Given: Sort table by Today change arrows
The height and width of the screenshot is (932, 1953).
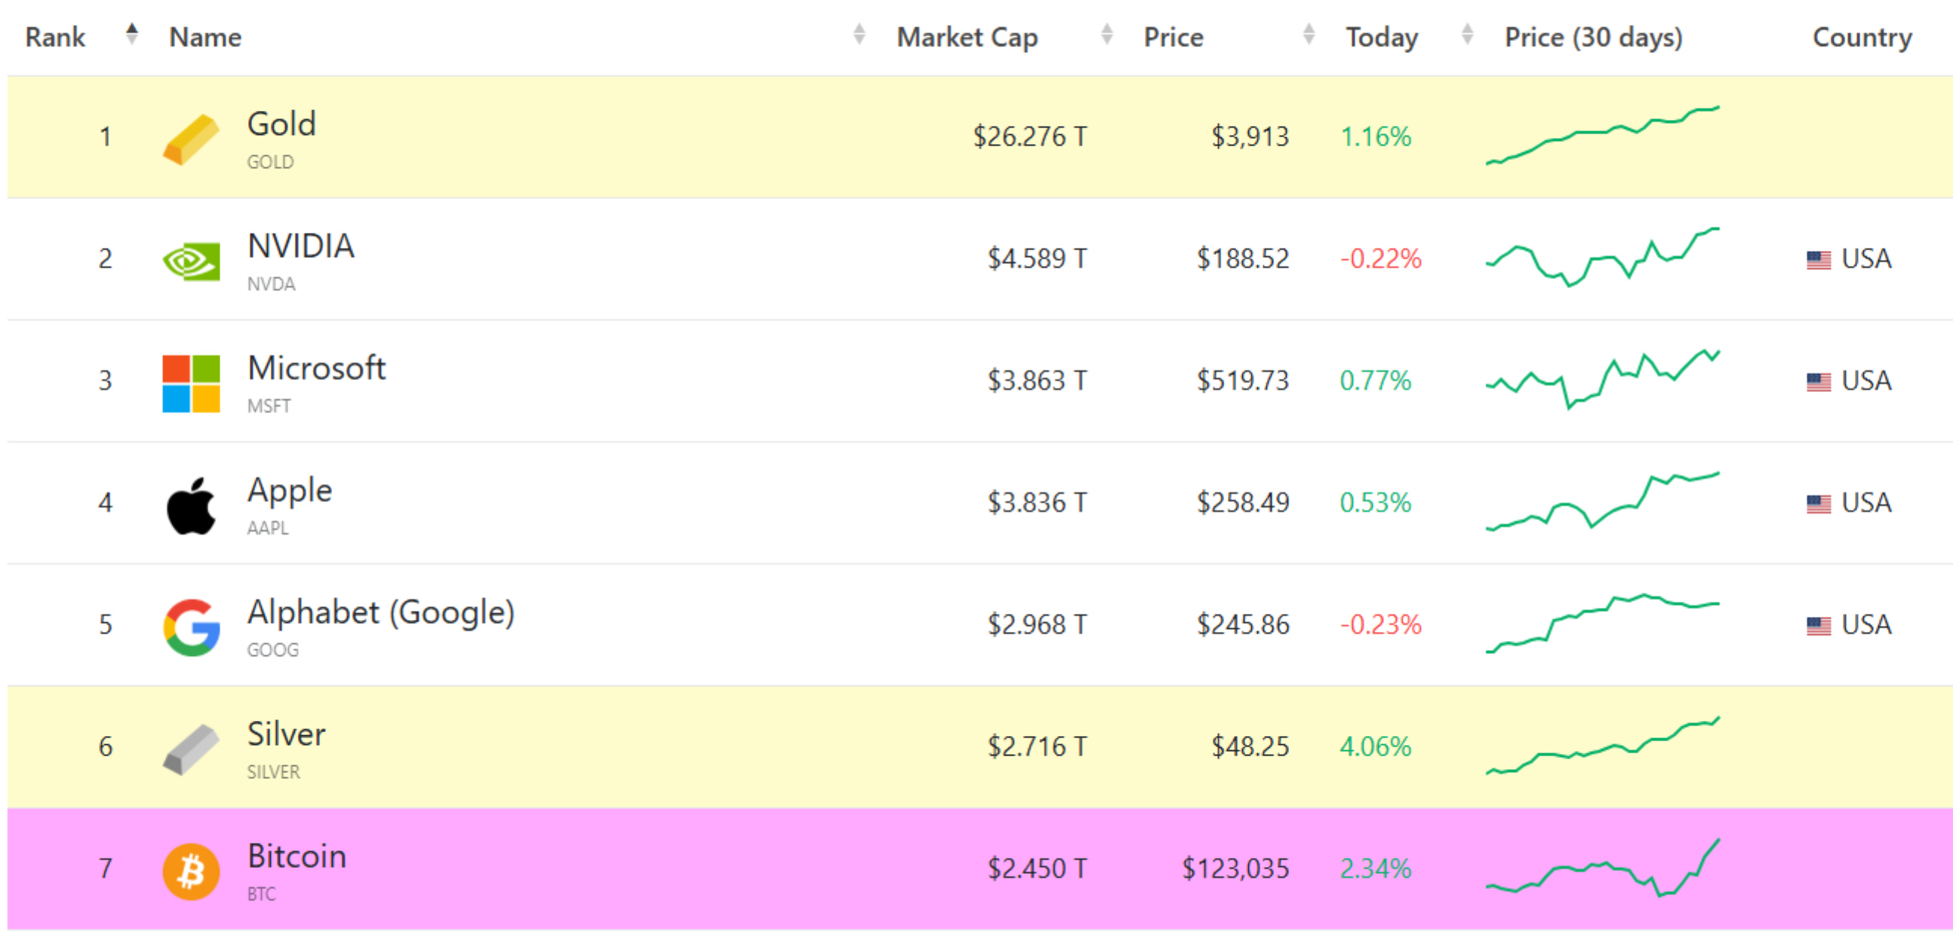Looking at the screenshot, I should (x=1467, y=35).
